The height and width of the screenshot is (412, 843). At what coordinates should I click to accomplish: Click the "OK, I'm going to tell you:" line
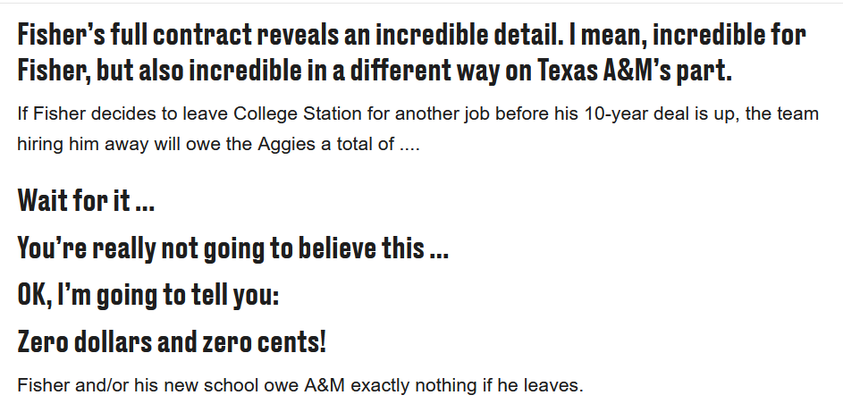pyautogui.click(x=148, y=294)
